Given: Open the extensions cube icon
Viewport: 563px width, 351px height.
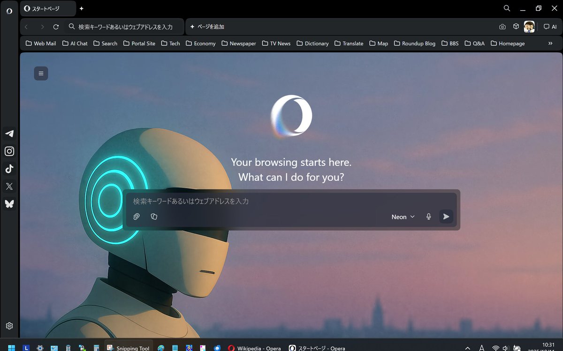Looking at the screenshot, I should tap(516, 27).
